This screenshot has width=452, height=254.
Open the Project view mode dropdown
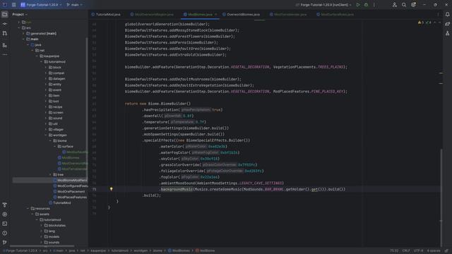tap(20, 14)
